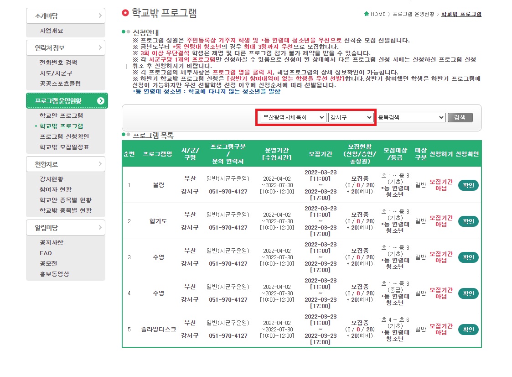Click the chevron icon on 알림마당 header

[100, 227]
